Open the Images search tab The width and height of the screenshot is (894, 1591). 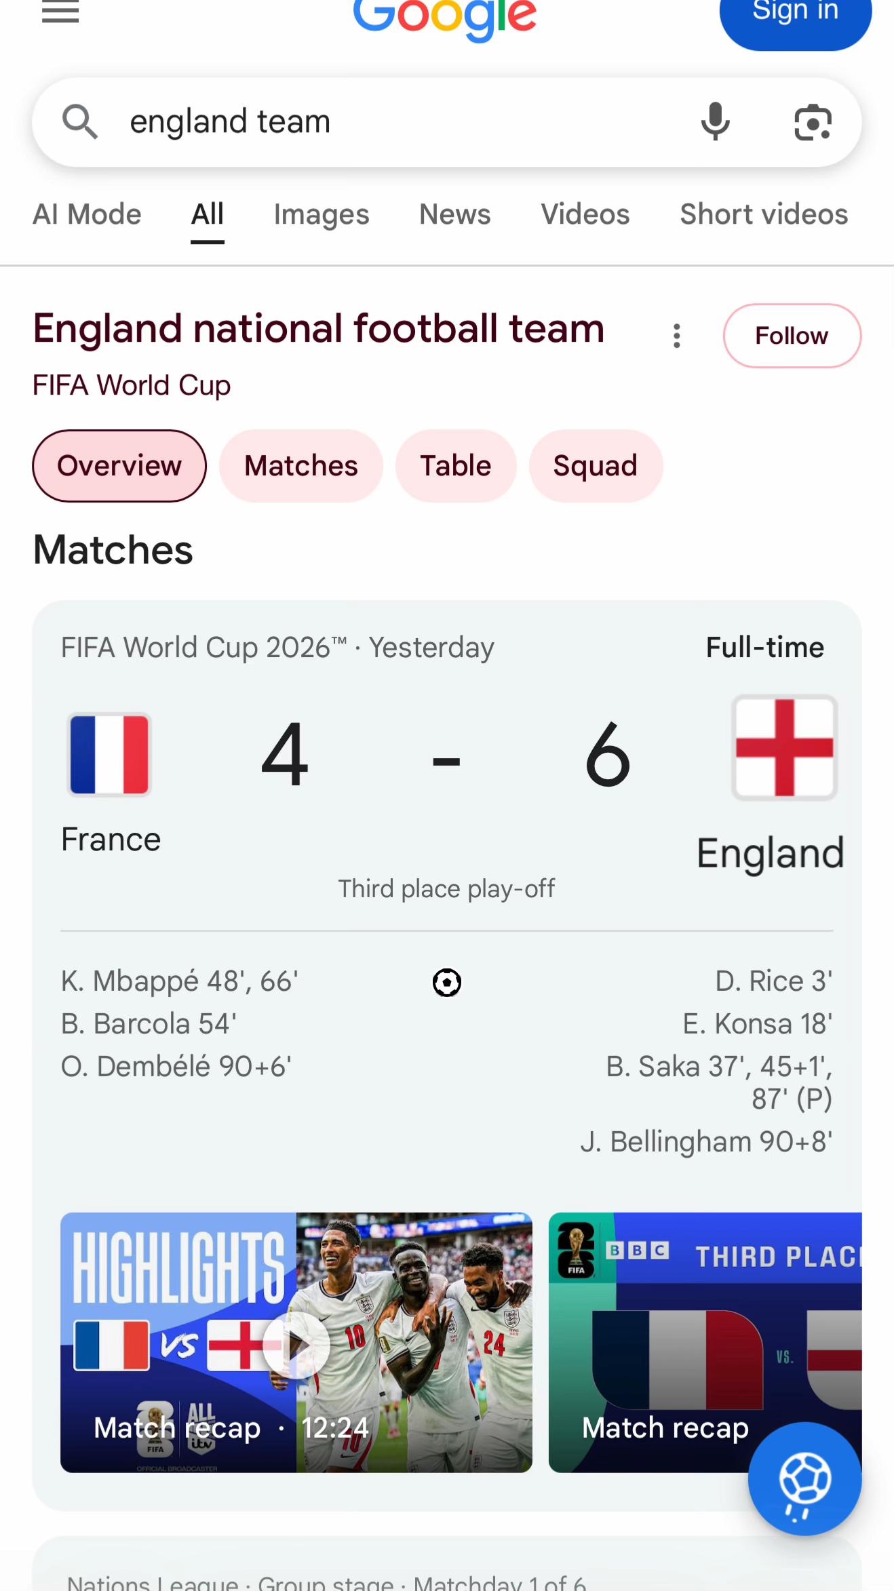322,214
